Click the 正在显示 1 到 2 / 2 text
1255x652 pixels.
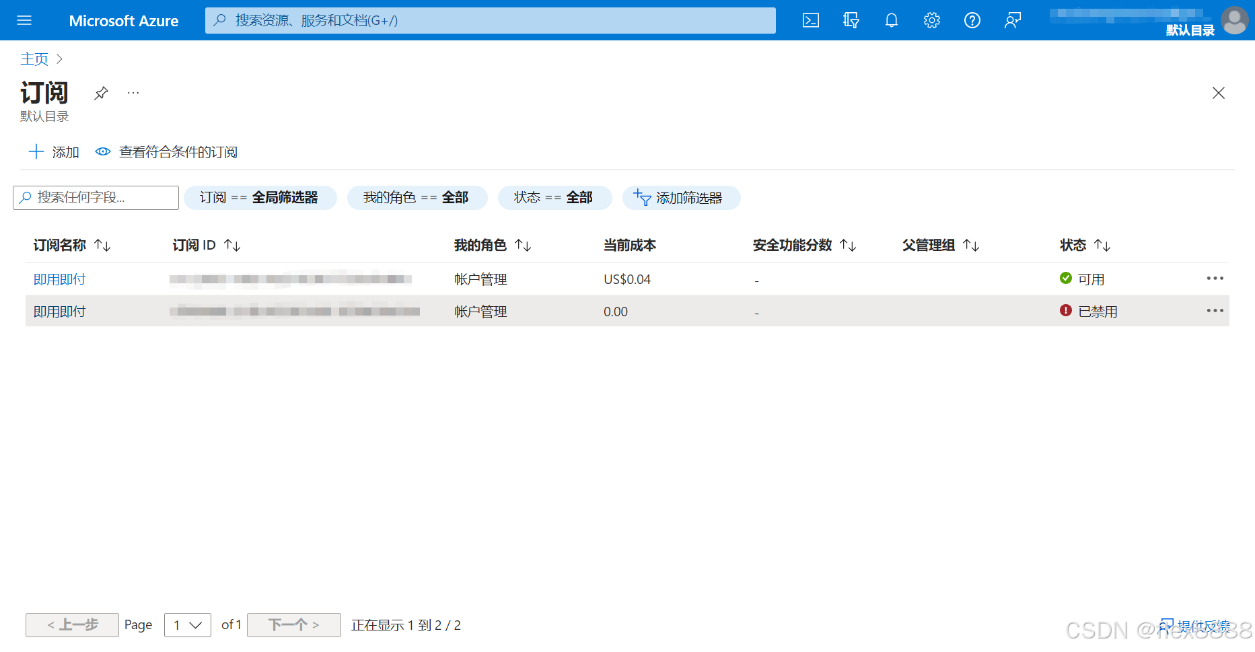[406, 625]
